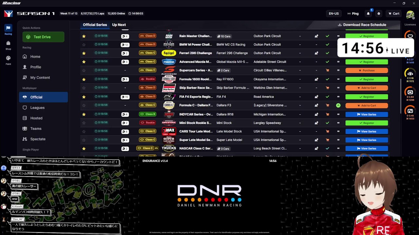Expand the 10 Cars list for Rain Master

click(224, 36)
